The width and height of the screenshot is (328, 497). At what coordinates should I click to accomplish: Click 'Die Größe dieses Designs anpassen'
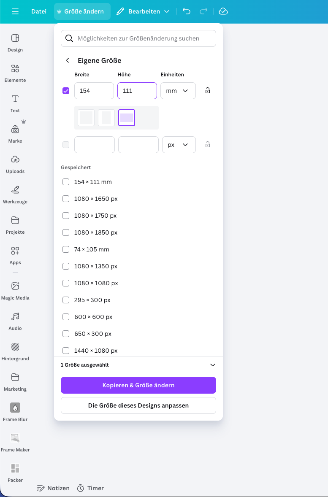[x=138, y=405]
